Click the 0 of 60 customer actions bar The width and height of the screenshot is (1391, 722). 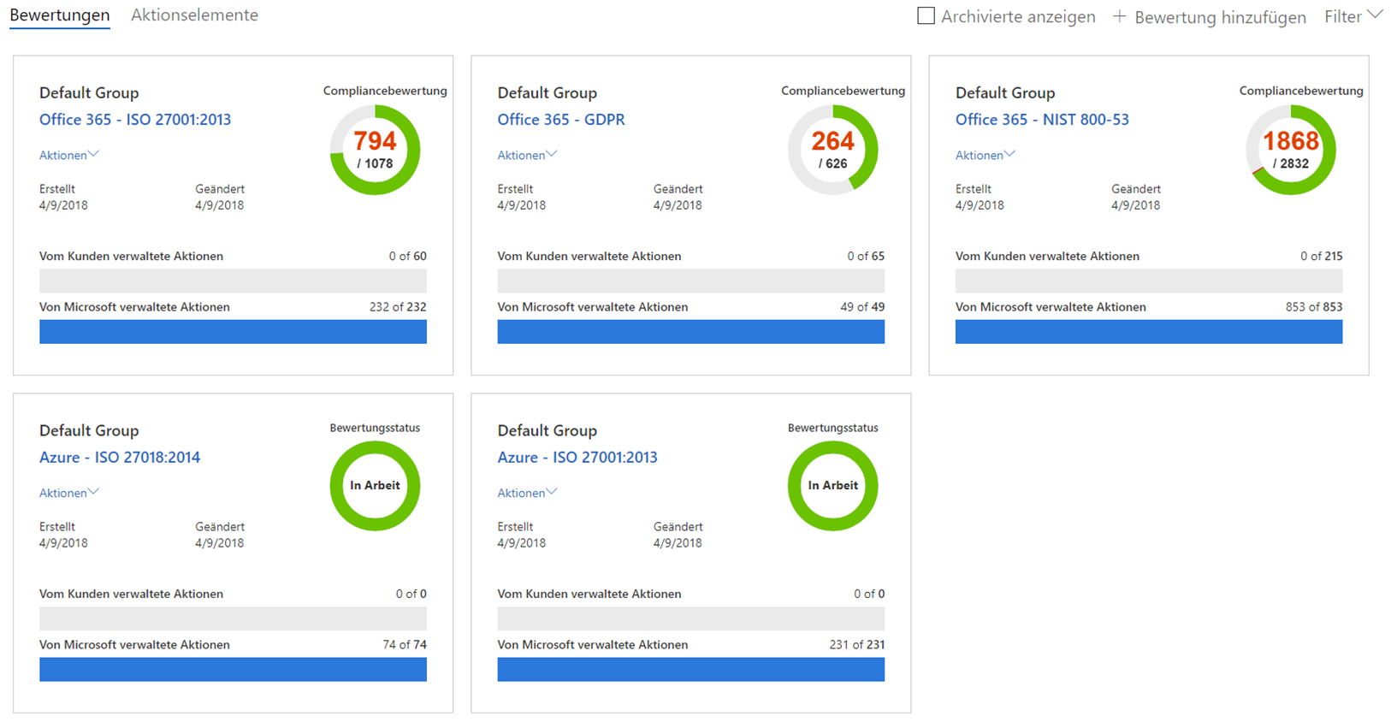(x=233, y=281)
